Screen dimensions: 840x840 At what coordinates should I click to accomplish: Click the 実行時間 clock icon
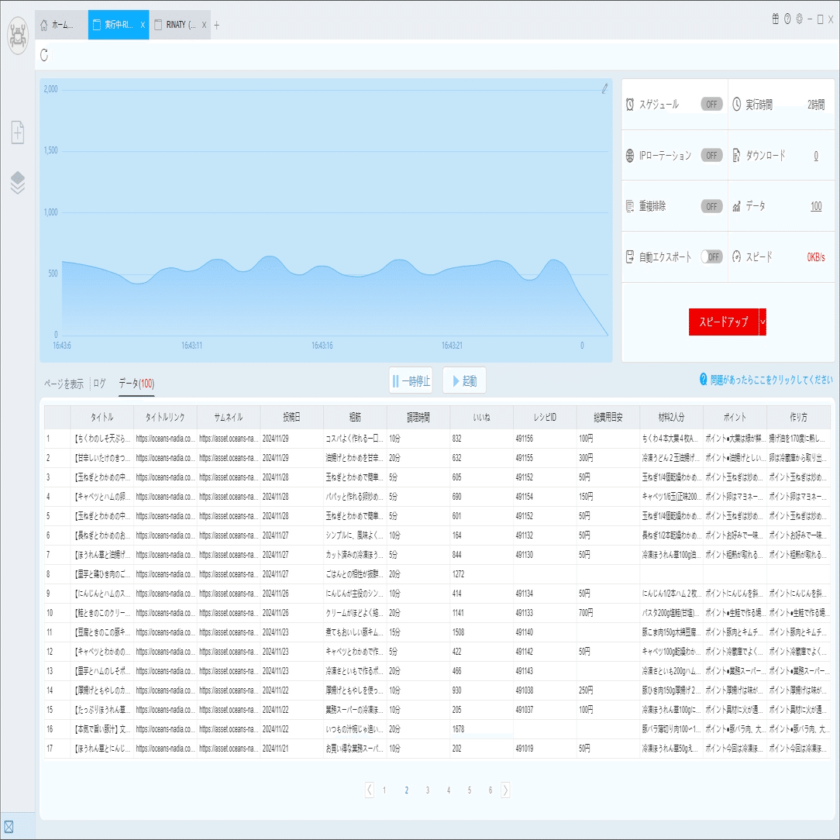pos(737,105)
